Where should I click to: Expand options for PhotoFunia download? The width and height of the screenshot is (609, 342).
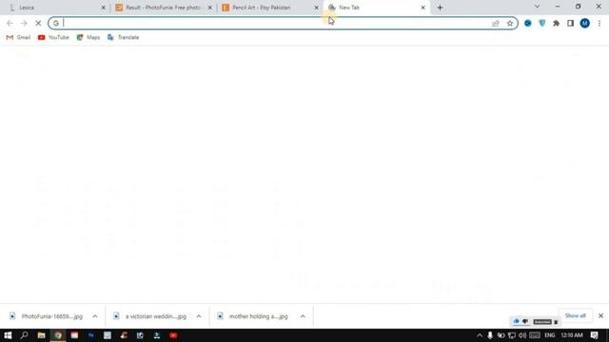tap(95, 316)
